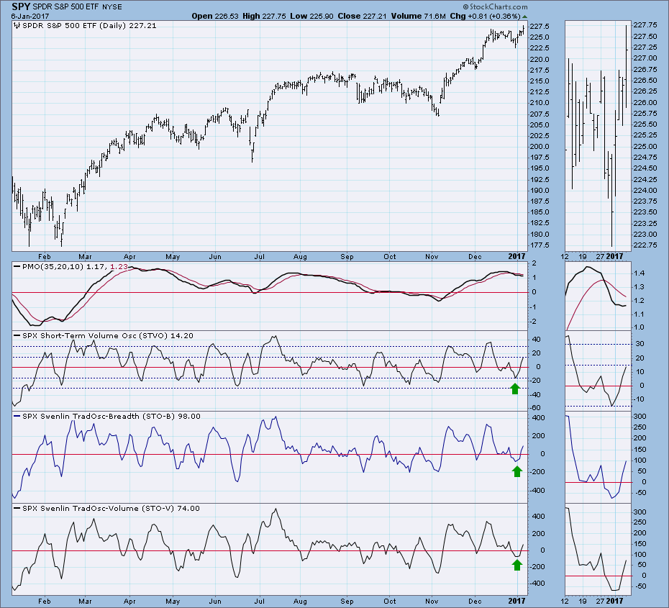Click the Jul label beneath the price chart
The image size is (669, 608).
[259, 257]
